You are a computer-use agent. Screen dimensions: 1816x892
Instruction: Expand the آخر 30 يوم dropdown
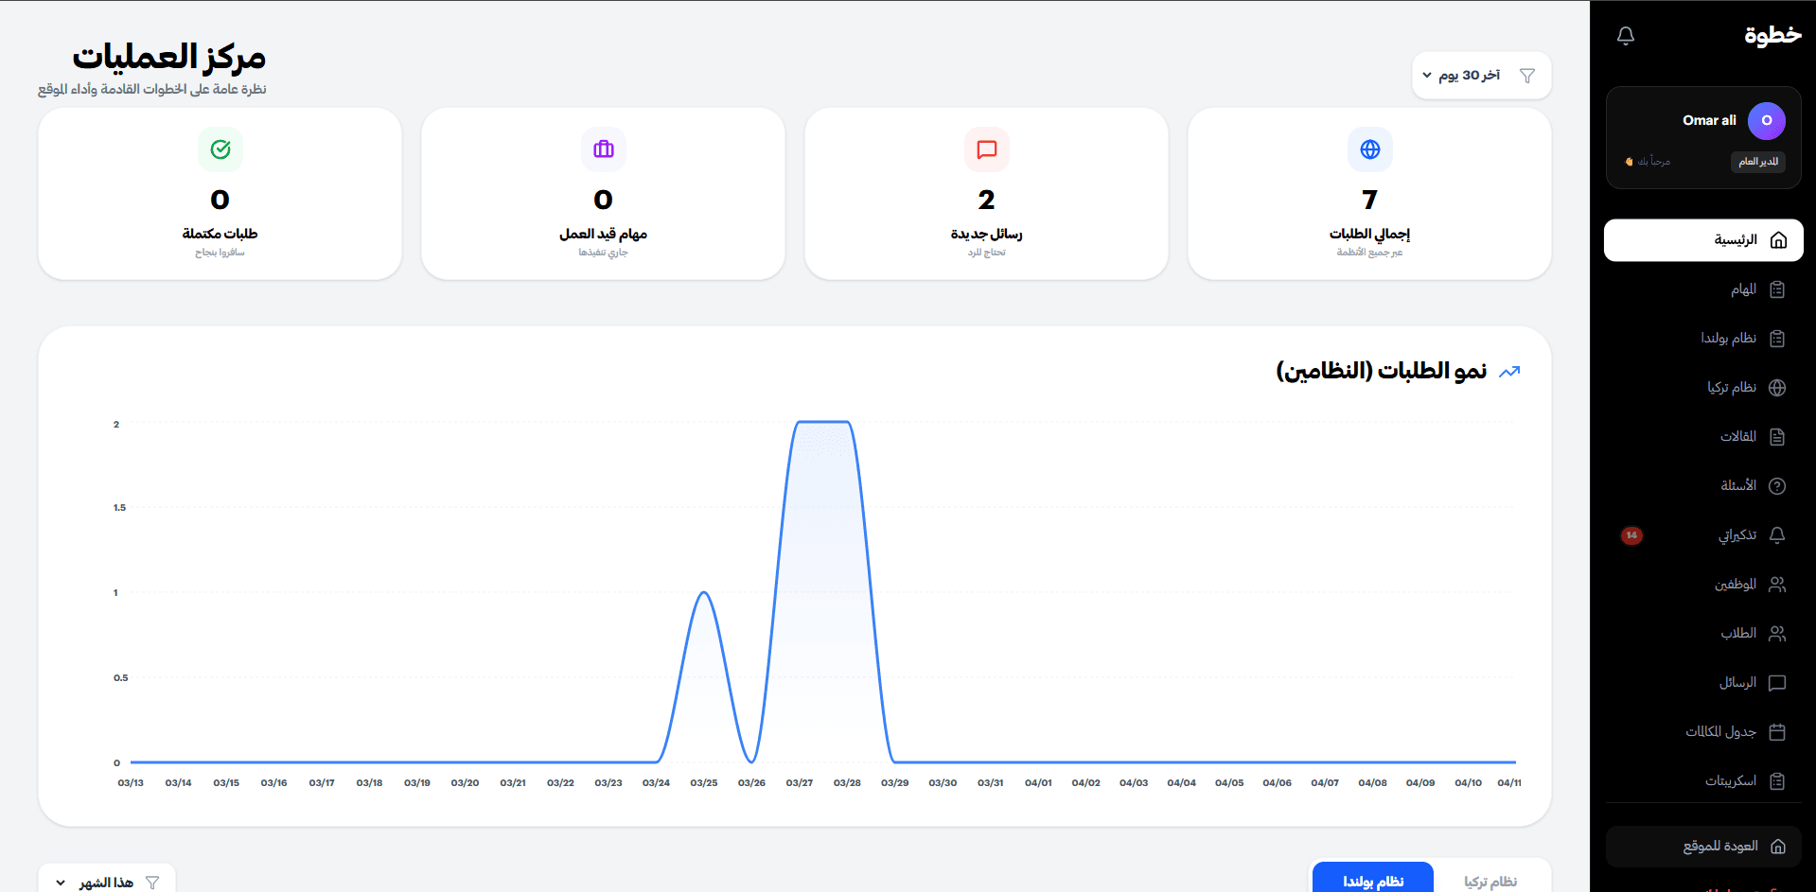(1465, 75)
